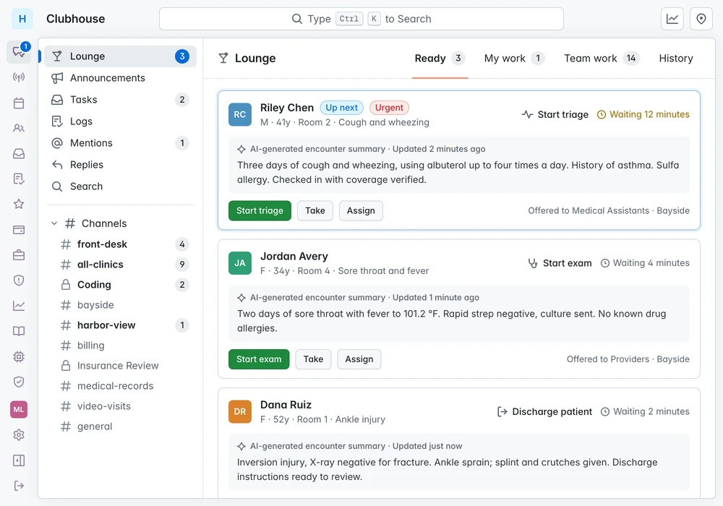This screenshot has height=506, width=723.
Task: Click Jordan Avery's patient name
Action: tap(294, 256)
